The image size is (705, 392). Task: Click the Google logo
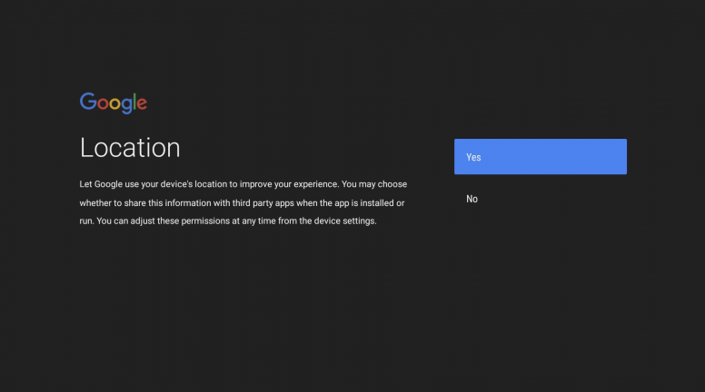point(114,103)
